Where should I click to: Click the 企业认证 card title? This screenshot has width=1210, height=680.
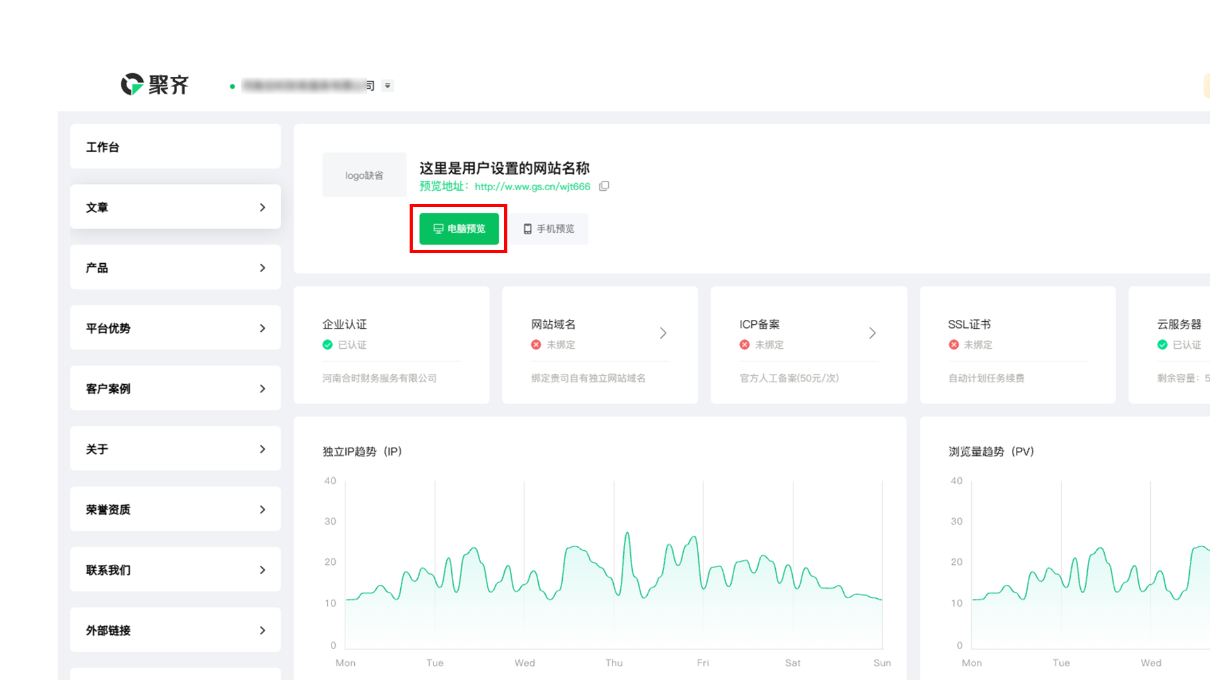(345, 324)
